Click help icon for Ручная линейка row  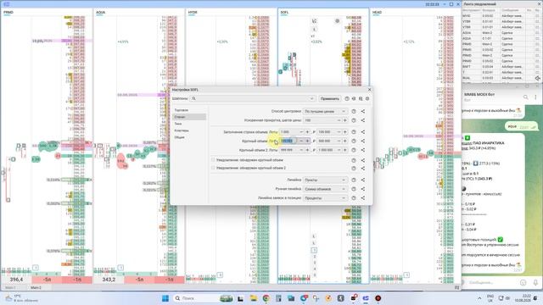tap(354, 189)
